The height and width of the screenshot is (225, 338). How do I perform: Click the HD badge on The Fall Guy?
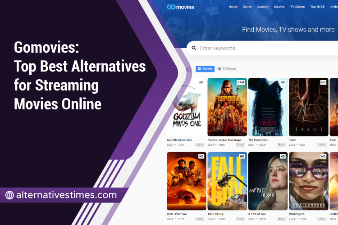[242, 156]
